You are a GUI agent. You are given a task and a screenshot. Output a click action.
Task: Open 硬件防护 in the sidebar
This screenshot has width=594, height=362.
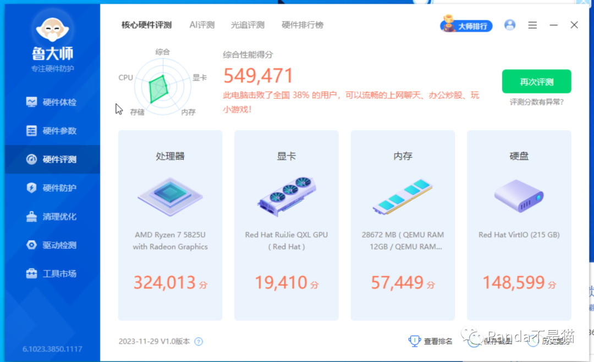click(x=52, y=188)
